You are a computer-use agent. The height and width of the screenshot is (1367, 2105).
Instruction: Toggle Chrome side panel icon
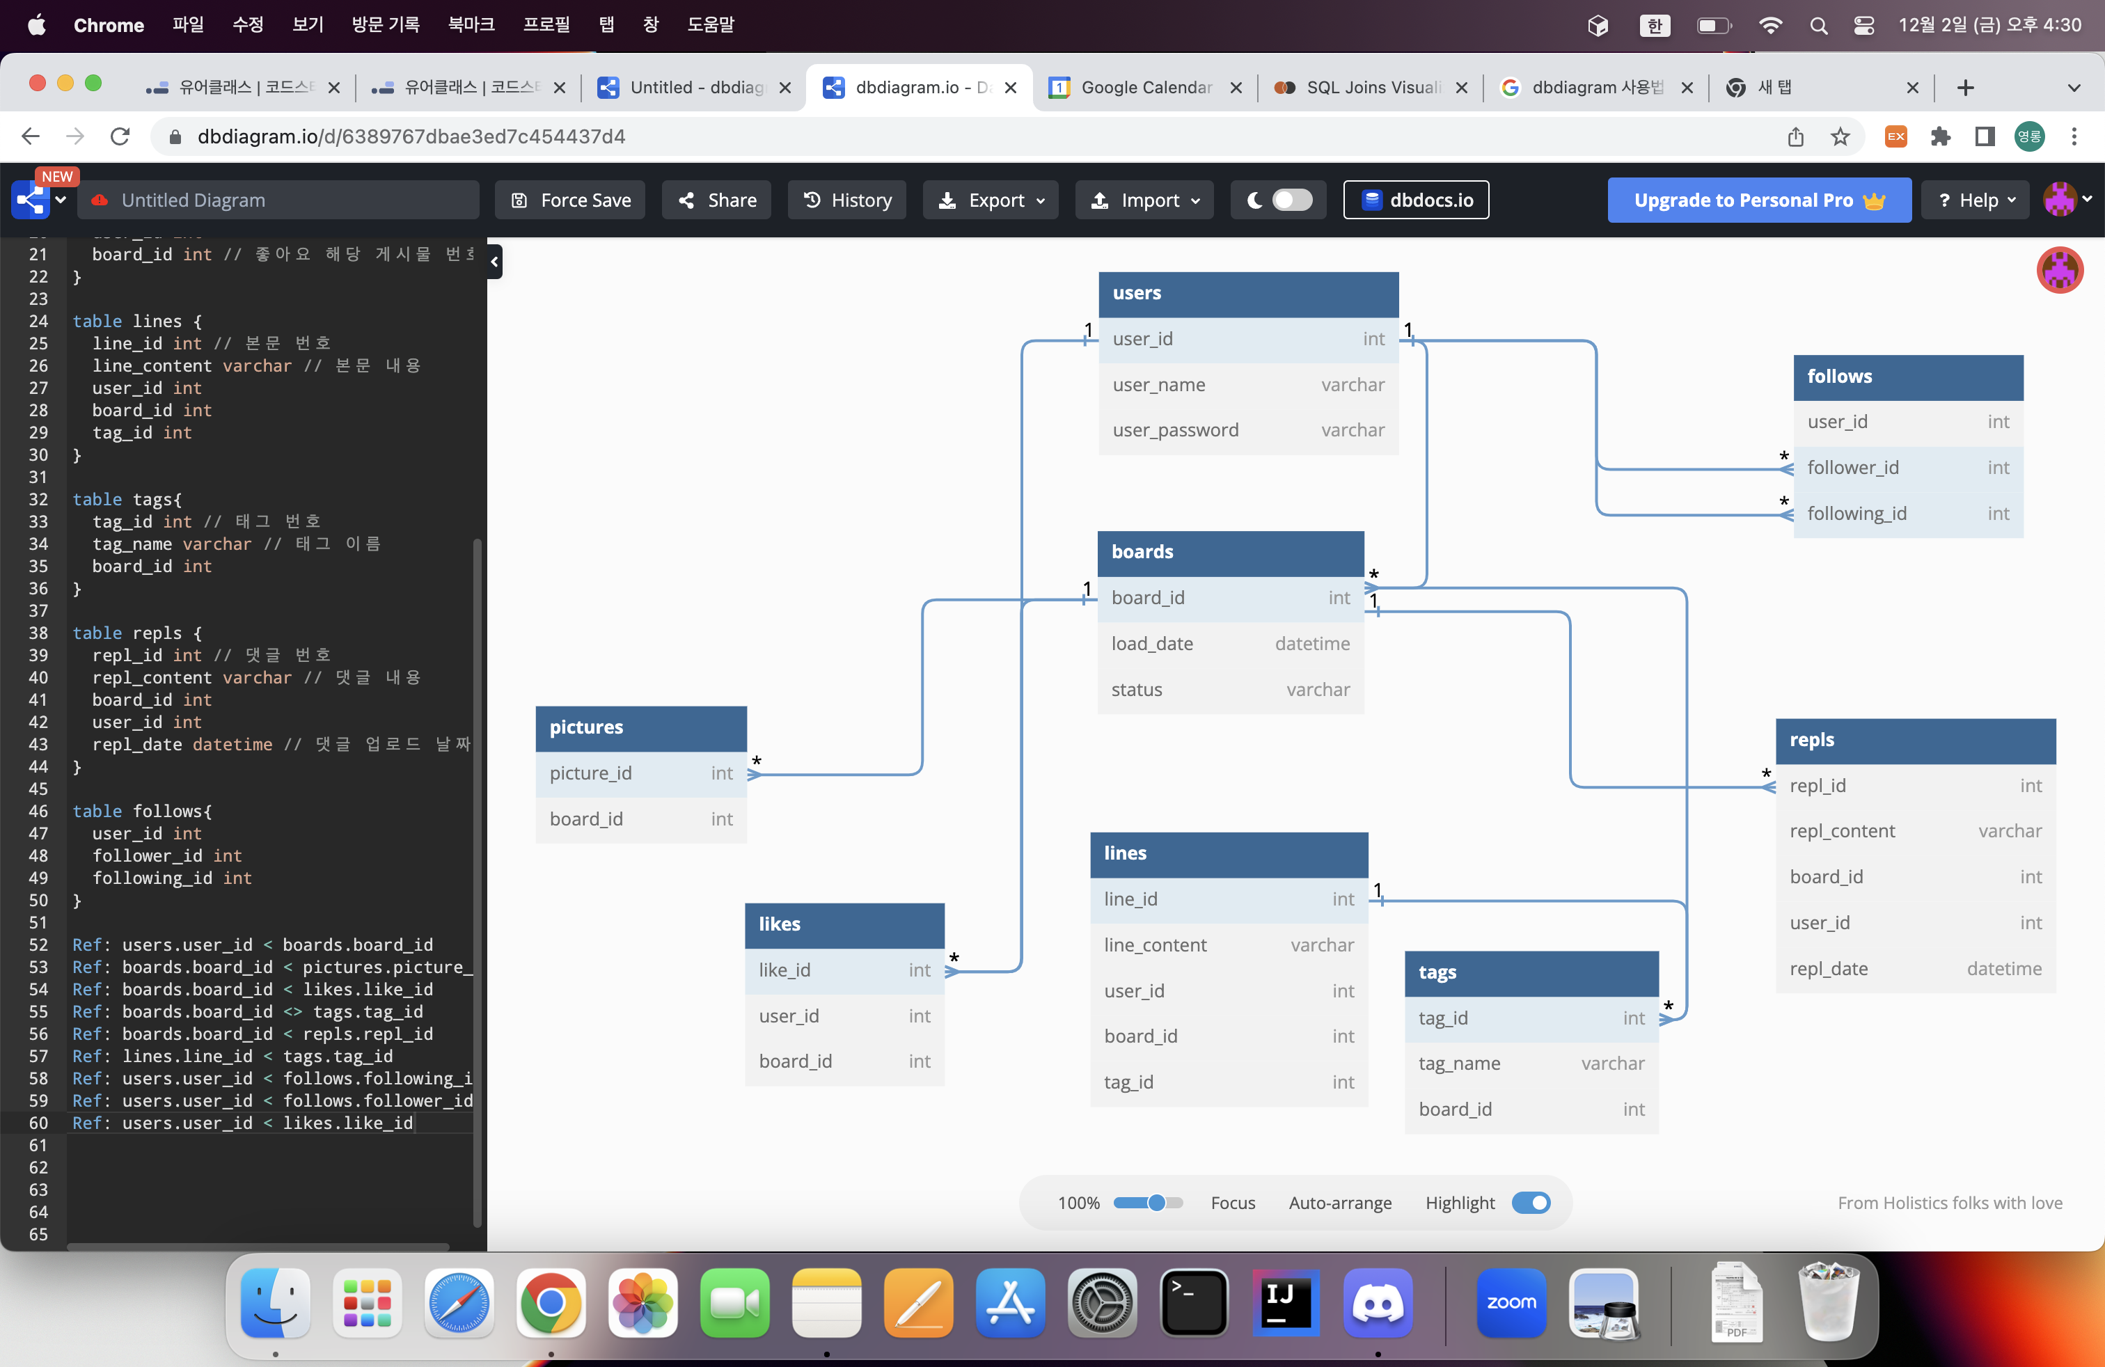[1985, 136]
